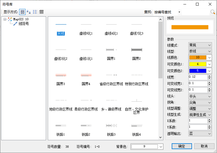The image size is (217, 153).
Task: Switch to small icon display mode
Action: click(29, 12)
